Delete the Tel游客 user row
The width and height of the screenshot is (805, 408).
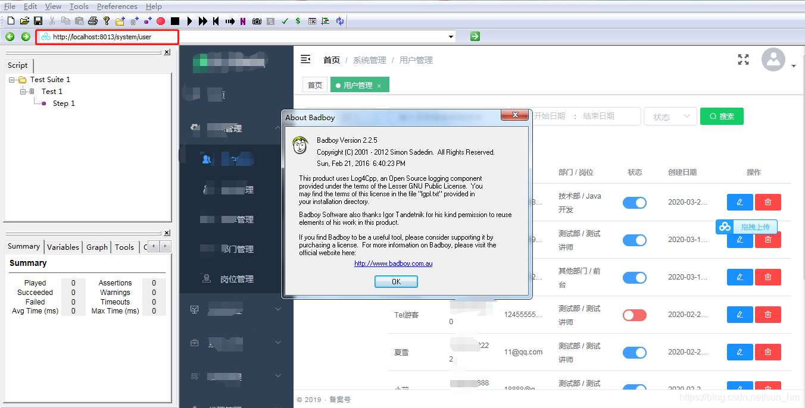pos(768,315)
